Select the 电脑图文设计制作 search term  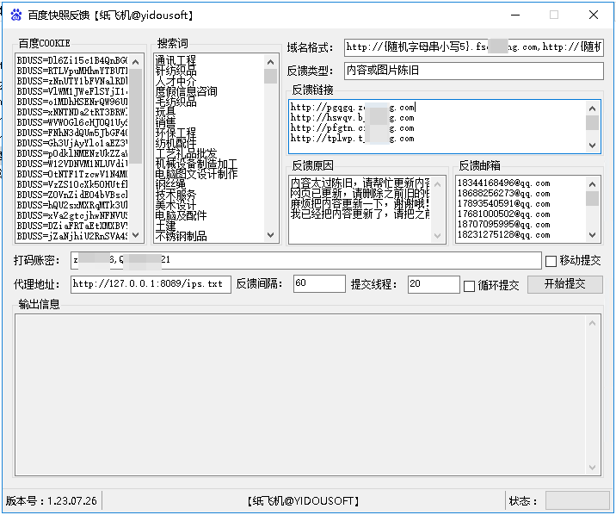[x=196, y=174]
